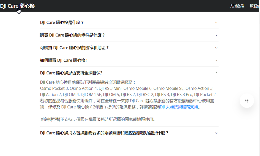Collapse chevron for 是否支持全球聯保 question
The image size is (260, 156).
click(216, 73)
